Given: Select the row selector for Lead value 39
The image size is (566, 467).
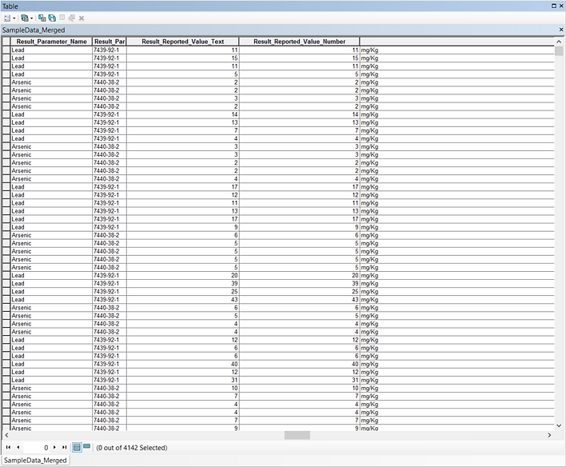Looking at the screenshot, I should (x=6, y=284).
